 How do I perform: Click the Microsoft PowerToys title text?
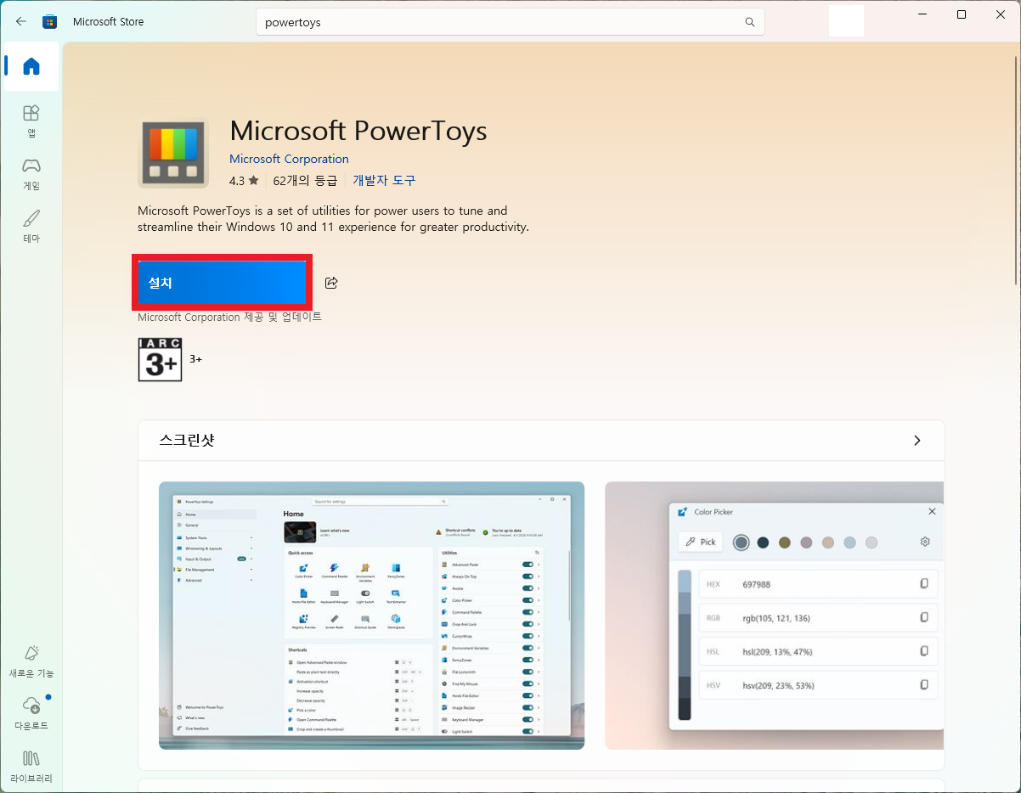pyautogui.click(x=358, y=131)
